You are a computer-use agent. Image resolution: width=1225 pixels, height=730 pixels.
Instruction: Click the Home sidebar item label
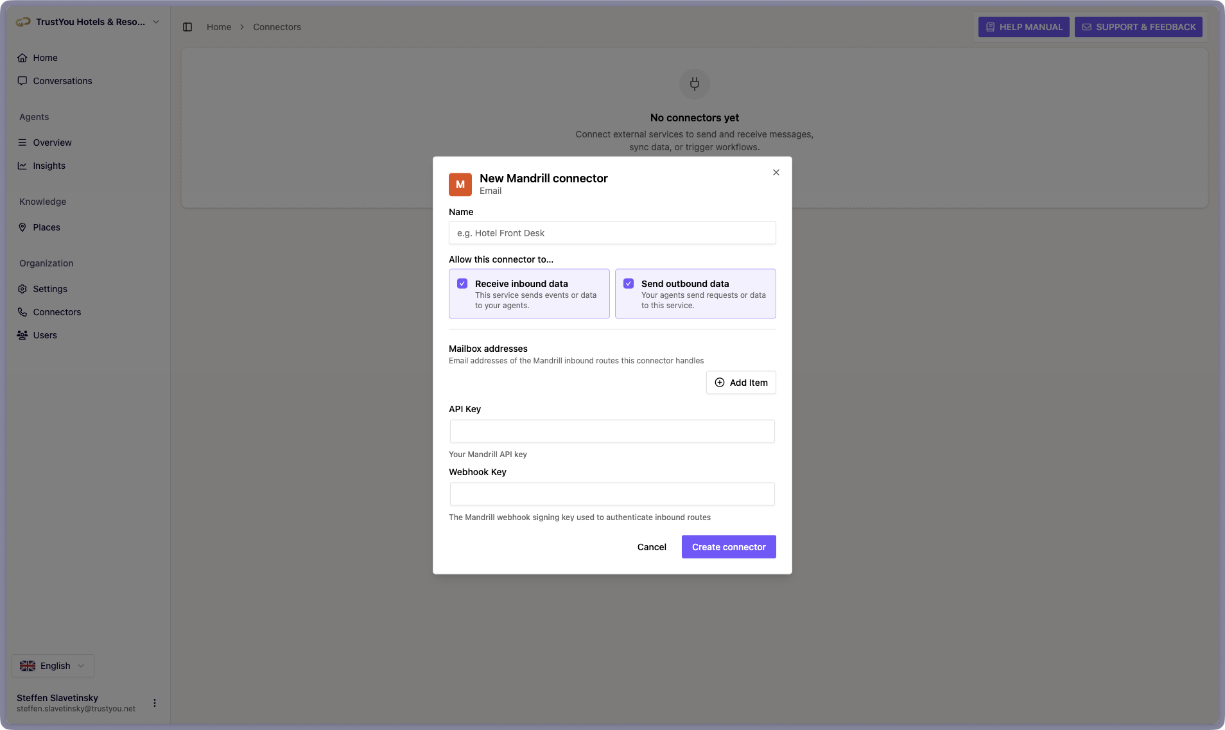46,58
